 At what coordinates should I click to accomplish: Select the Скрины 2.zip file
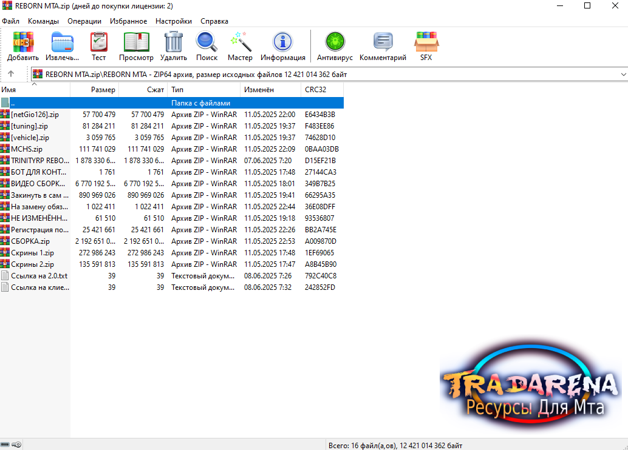pyautogui.click(x=32, y=264)
